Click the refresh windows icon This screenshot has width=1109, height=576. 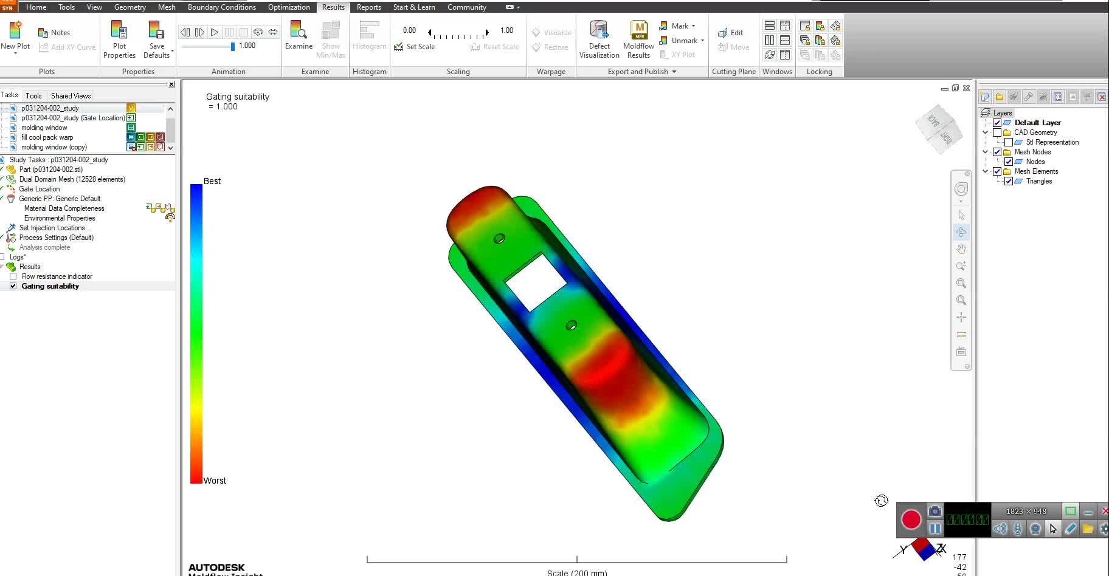point(769,55)
